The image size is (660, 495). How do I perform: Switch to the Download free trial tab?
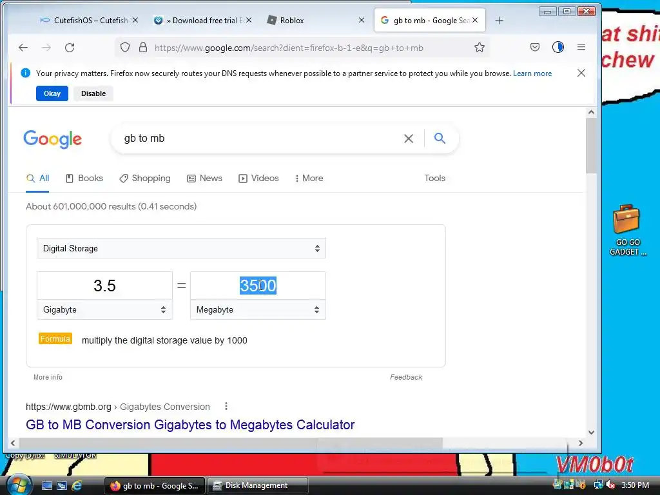pyautogui.click(x=202, y=20)
